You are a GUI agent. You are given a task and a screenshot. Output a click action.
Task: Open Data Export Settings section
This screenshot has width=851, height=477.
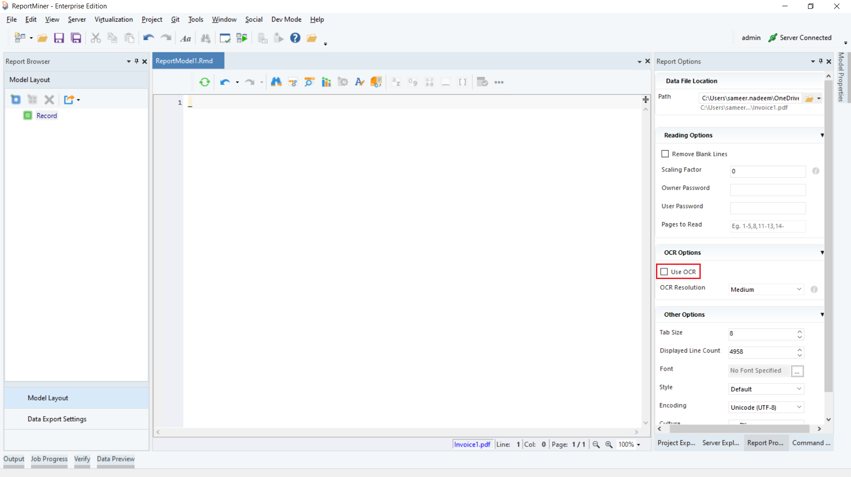pyautogui.click(x=57, y=419)
